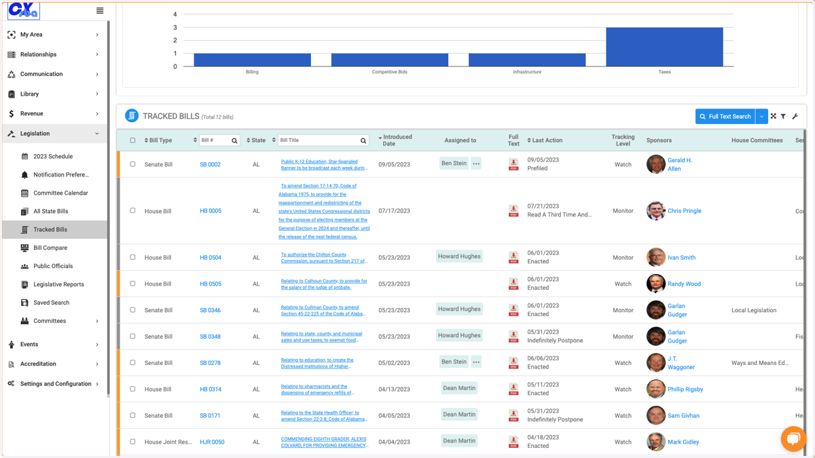Download the PDF for HJR 0050
This screenshot has width=815, height=458.
click(513, 442)
